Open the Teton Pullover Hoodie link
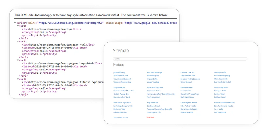This screenshot has height=132, width=267. coord(188,106)
